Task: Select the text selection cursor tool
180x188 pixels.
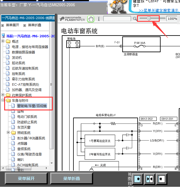Action: pos(99,19)
